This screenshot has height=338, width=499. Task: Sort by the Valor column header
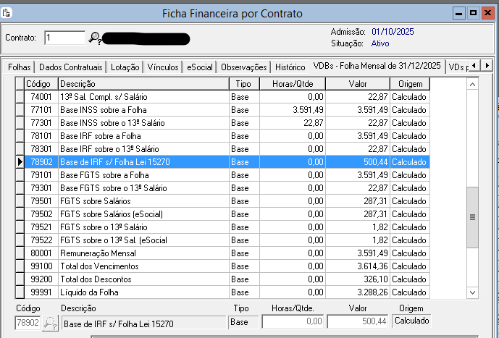point(357,84)
